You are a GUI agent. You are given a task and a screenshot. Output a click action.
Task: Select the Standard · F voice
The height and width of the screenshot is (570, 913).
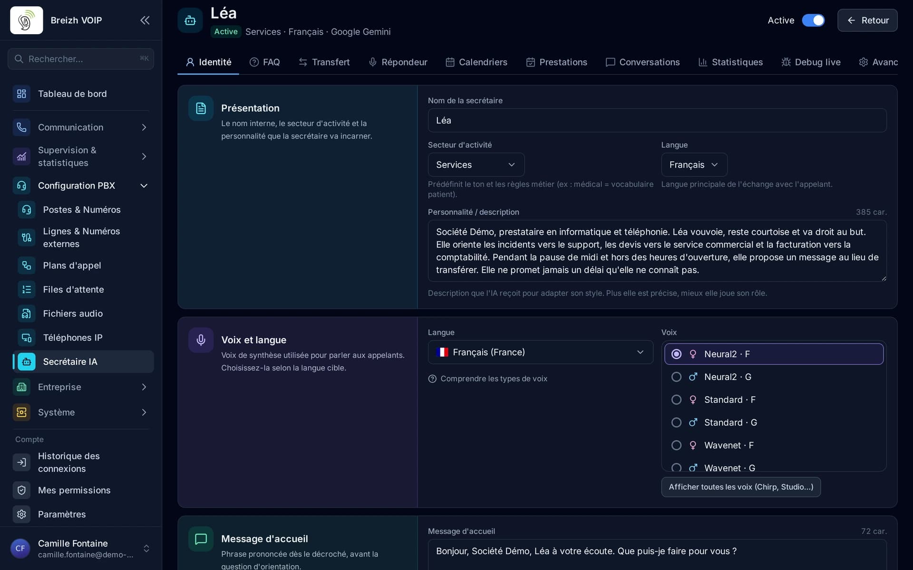point(774,399)
